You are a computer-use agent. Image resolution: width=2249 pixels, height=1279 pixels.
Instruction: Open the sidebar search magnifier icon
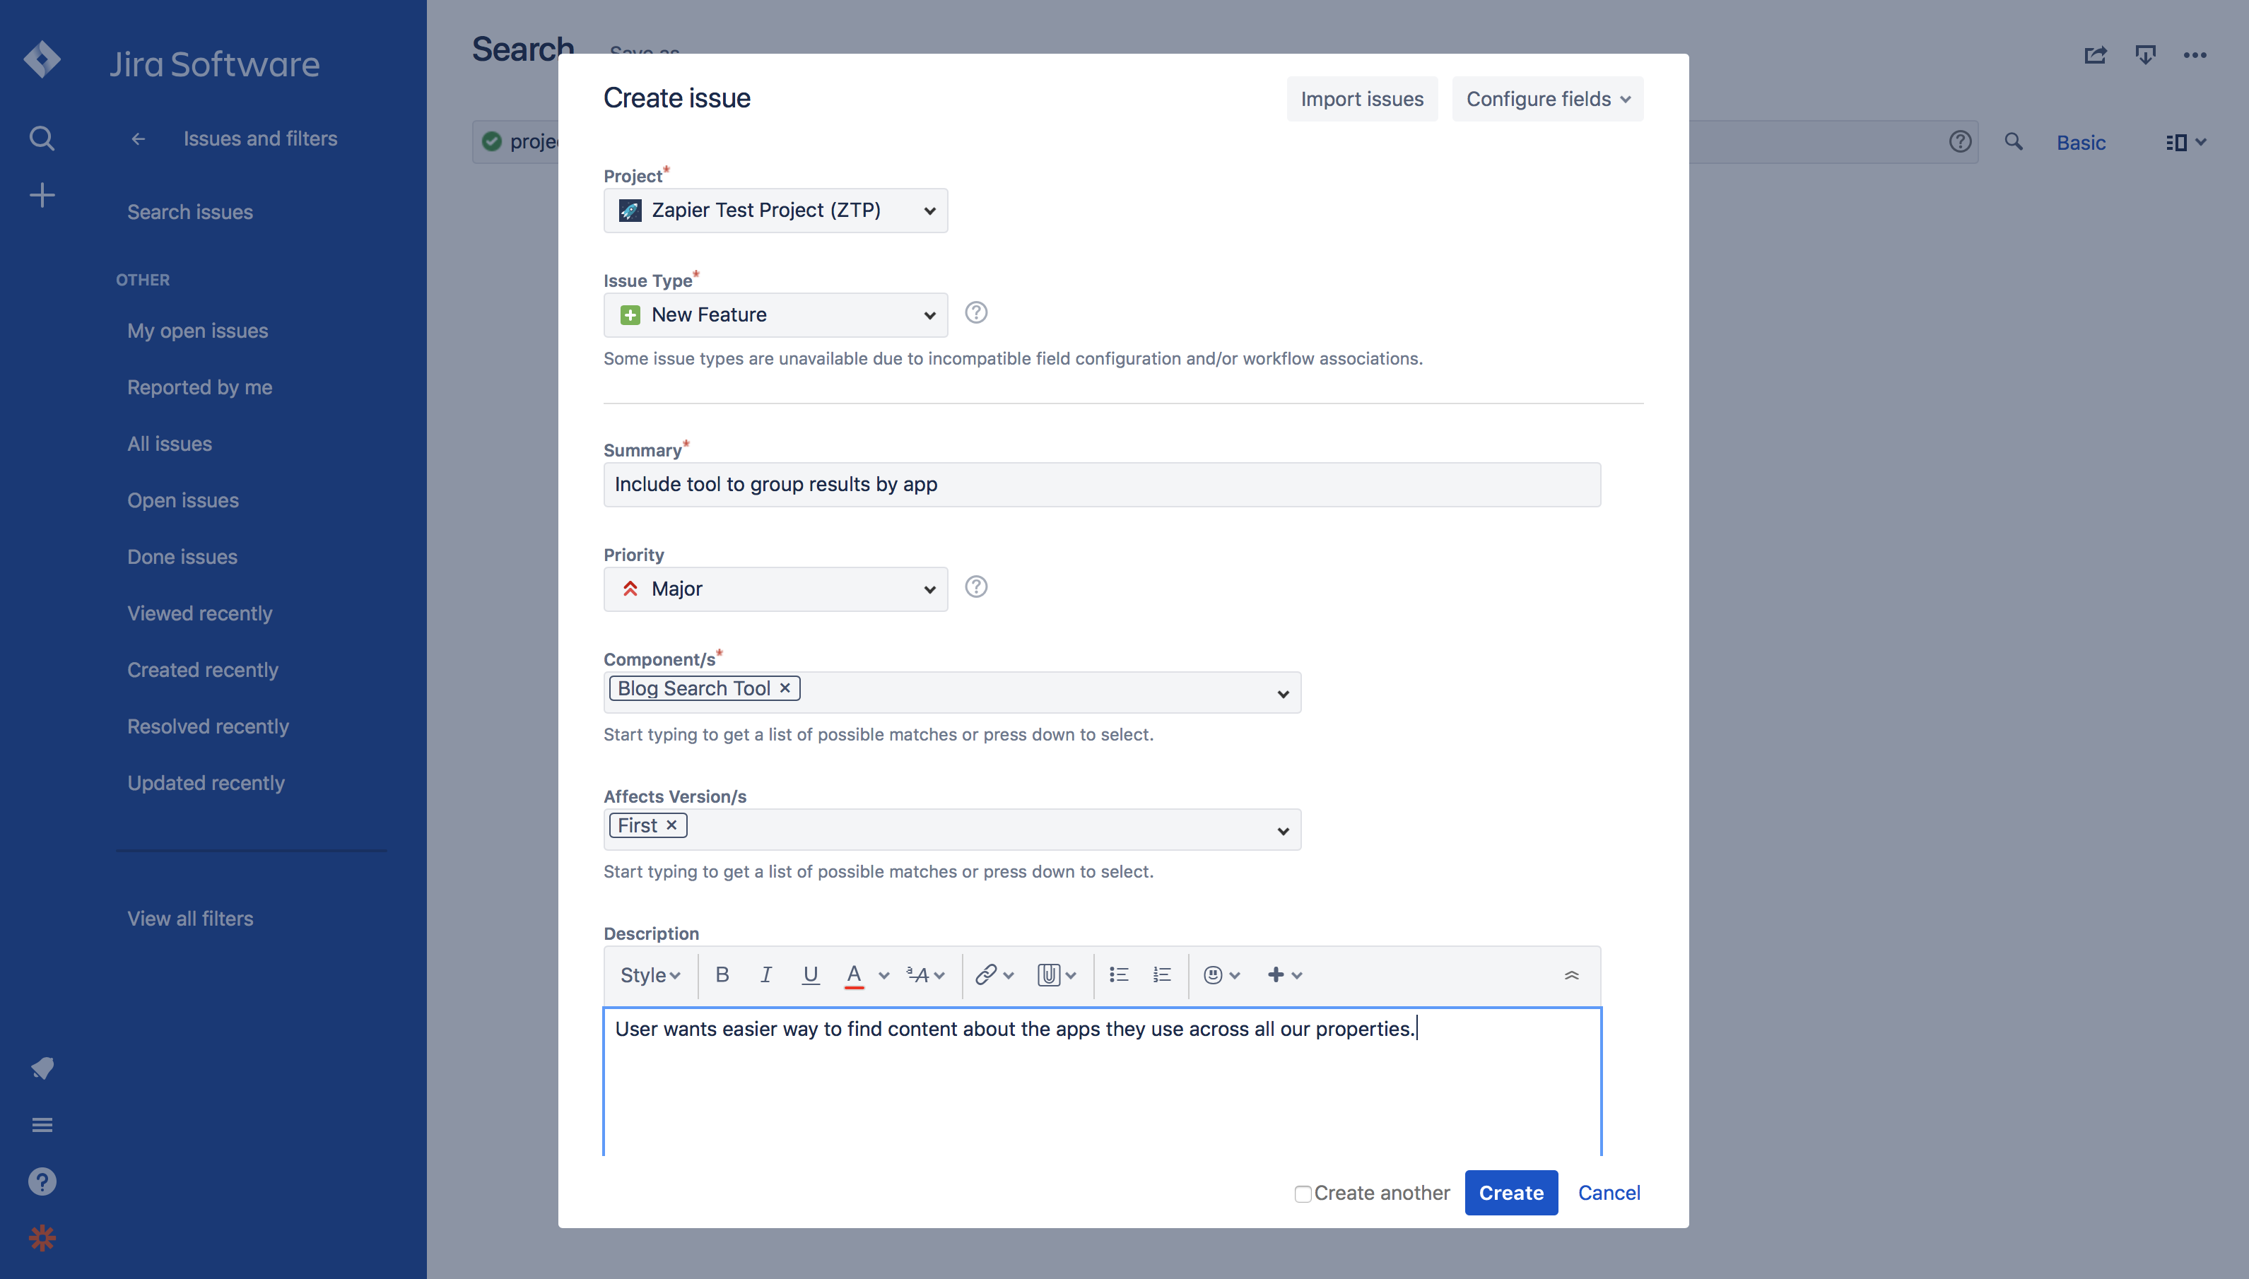[x=41, y=138]
